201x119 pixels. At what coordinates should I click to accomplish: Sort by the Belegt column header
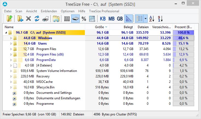(x=122, y=27)
